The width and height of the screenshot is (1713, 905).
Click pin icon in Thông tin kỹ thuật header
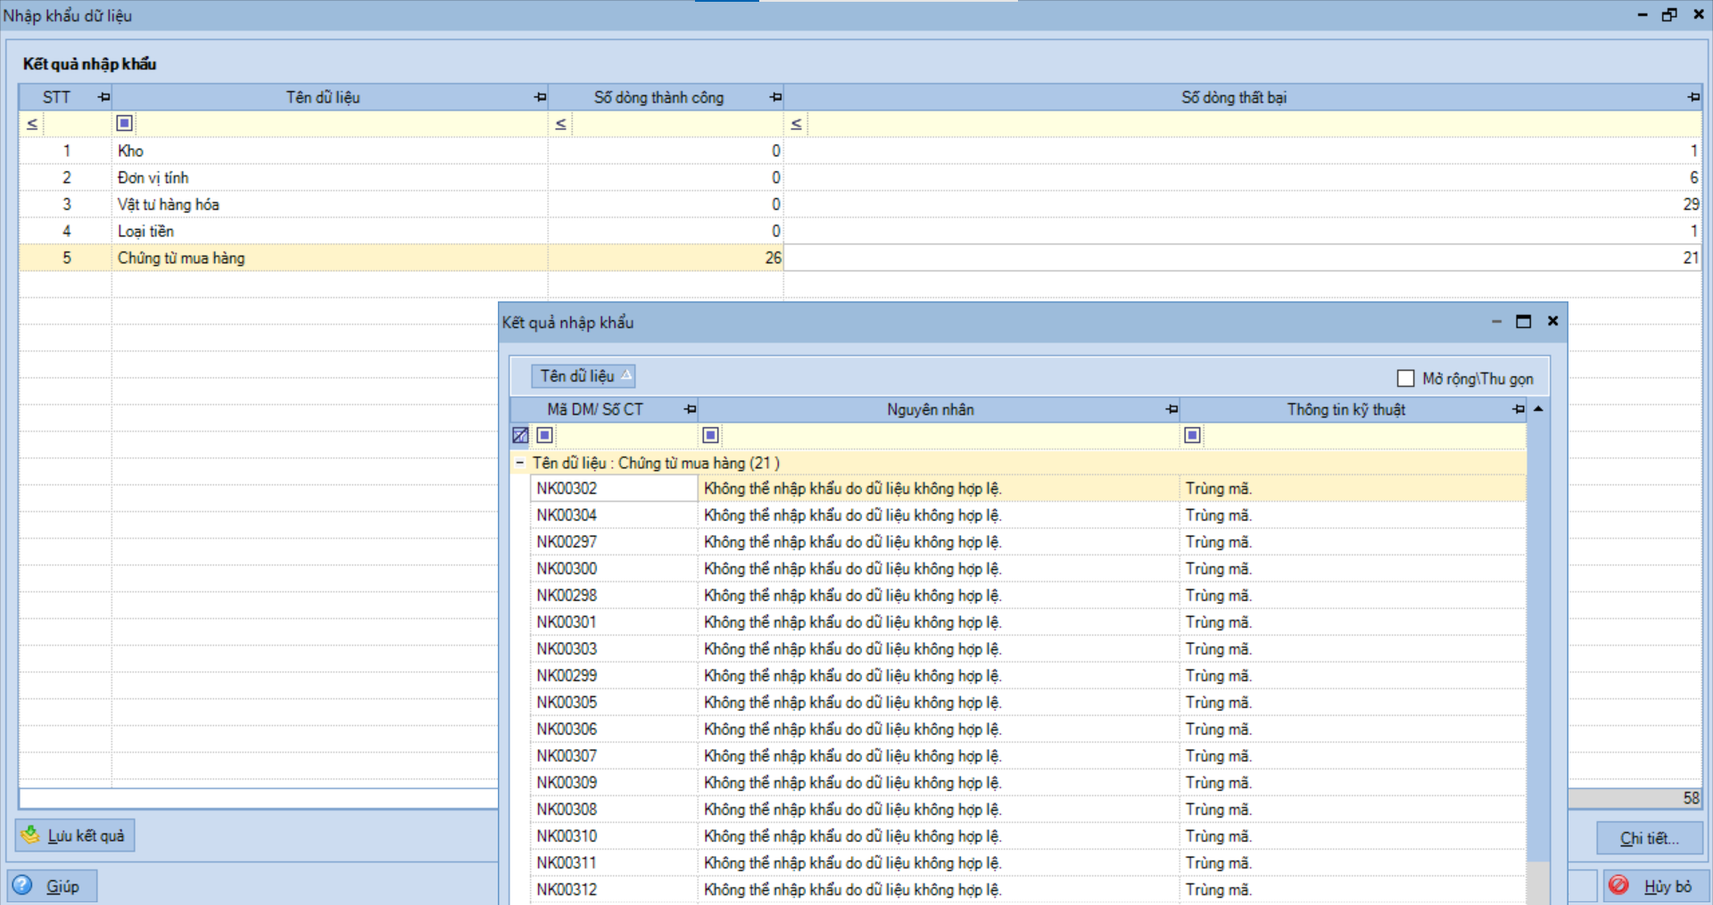[x=1519, y=409]
